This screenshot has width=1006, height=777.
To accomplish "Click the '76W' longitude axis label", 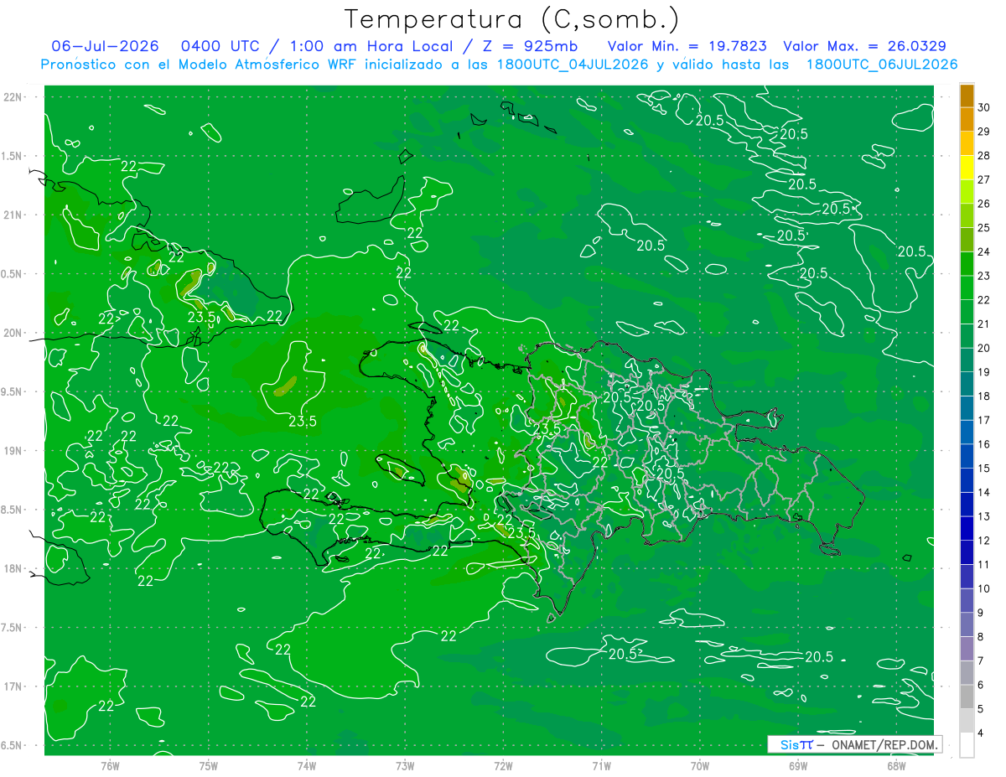I will tap(110, 765).
